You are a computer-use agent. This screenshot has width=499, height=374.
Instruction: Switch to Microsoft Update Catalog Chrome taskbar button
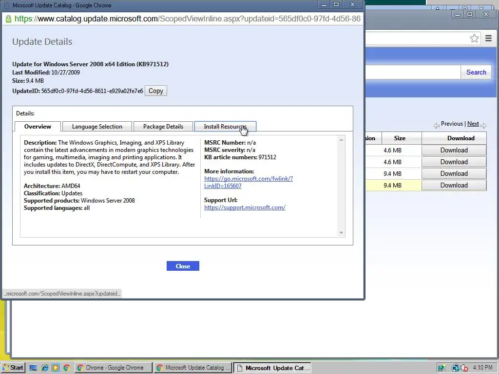194,368
